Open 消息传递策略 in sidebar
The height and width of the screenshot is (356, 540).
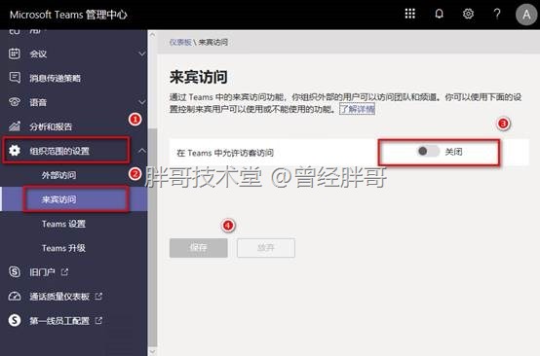tap(56, 78)
